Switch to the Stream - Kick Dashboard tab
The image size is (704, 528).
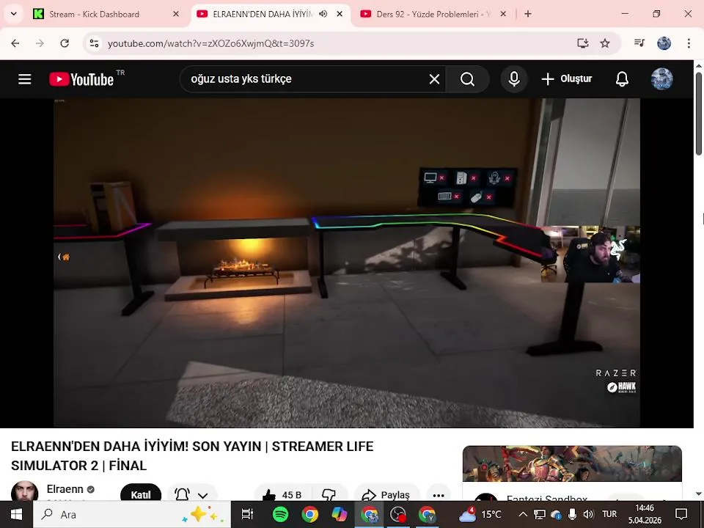95,15
